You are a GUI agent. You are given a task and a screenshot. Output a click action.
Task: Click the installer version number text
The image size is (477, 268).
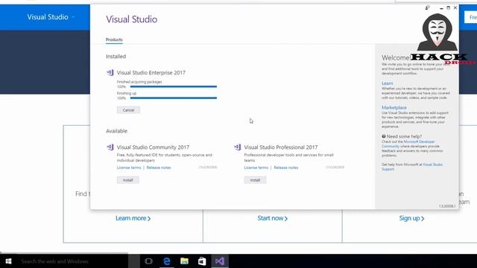tap(447, 206)
